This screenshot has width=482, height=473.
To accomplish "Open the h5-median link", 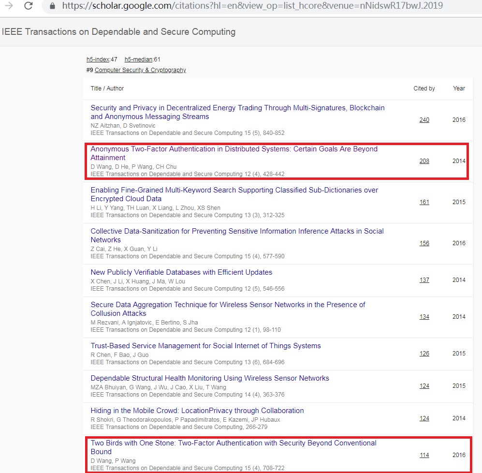I will (138, 59).
